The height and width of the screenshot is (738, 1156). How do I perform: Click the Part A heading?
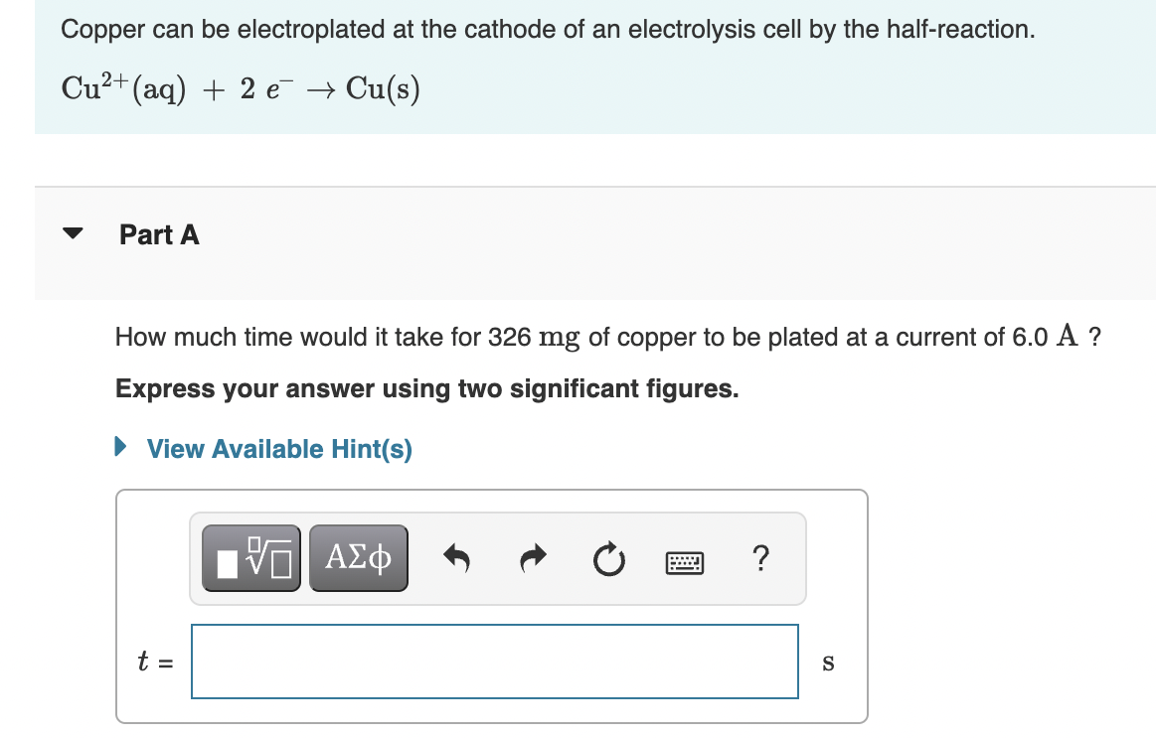[159, 234]
